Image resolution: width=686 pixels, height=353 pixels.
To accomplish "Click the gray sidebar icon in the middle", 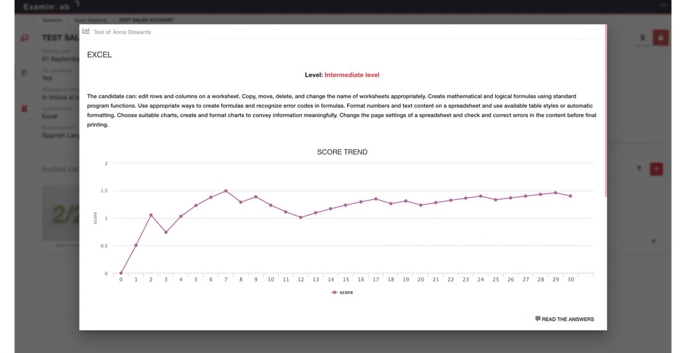I will pos(24,73).
